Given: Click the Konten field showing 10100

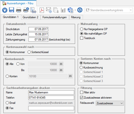Looking at the screenshot, I should (47, 76).
